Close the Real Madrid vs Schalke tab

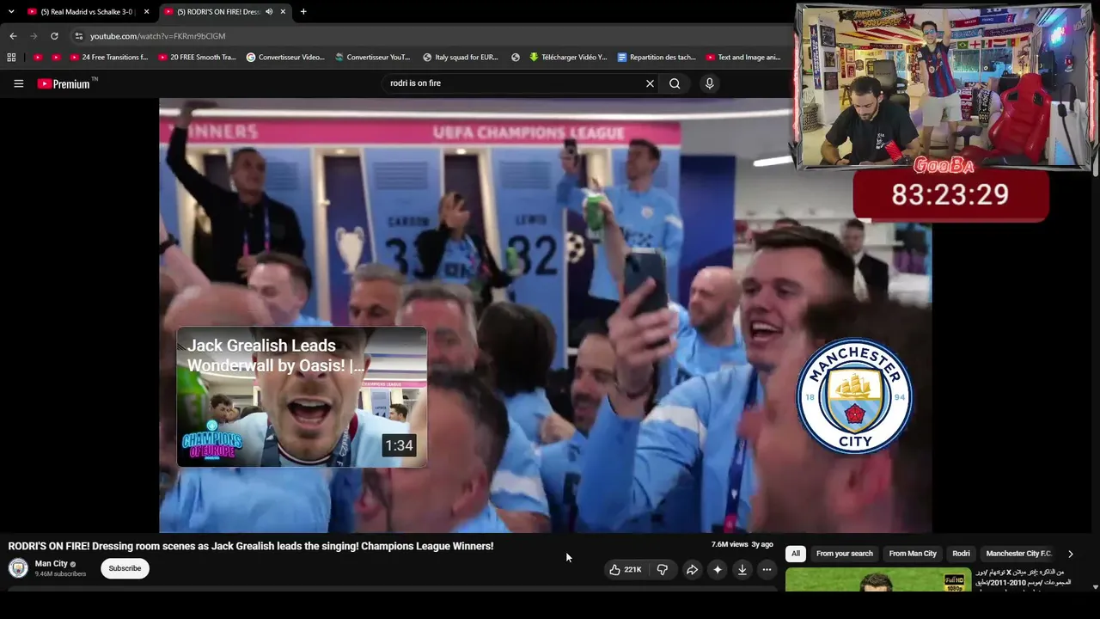[146, 12]
